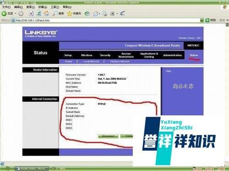Click the green Back arrow button

(4, 14)
